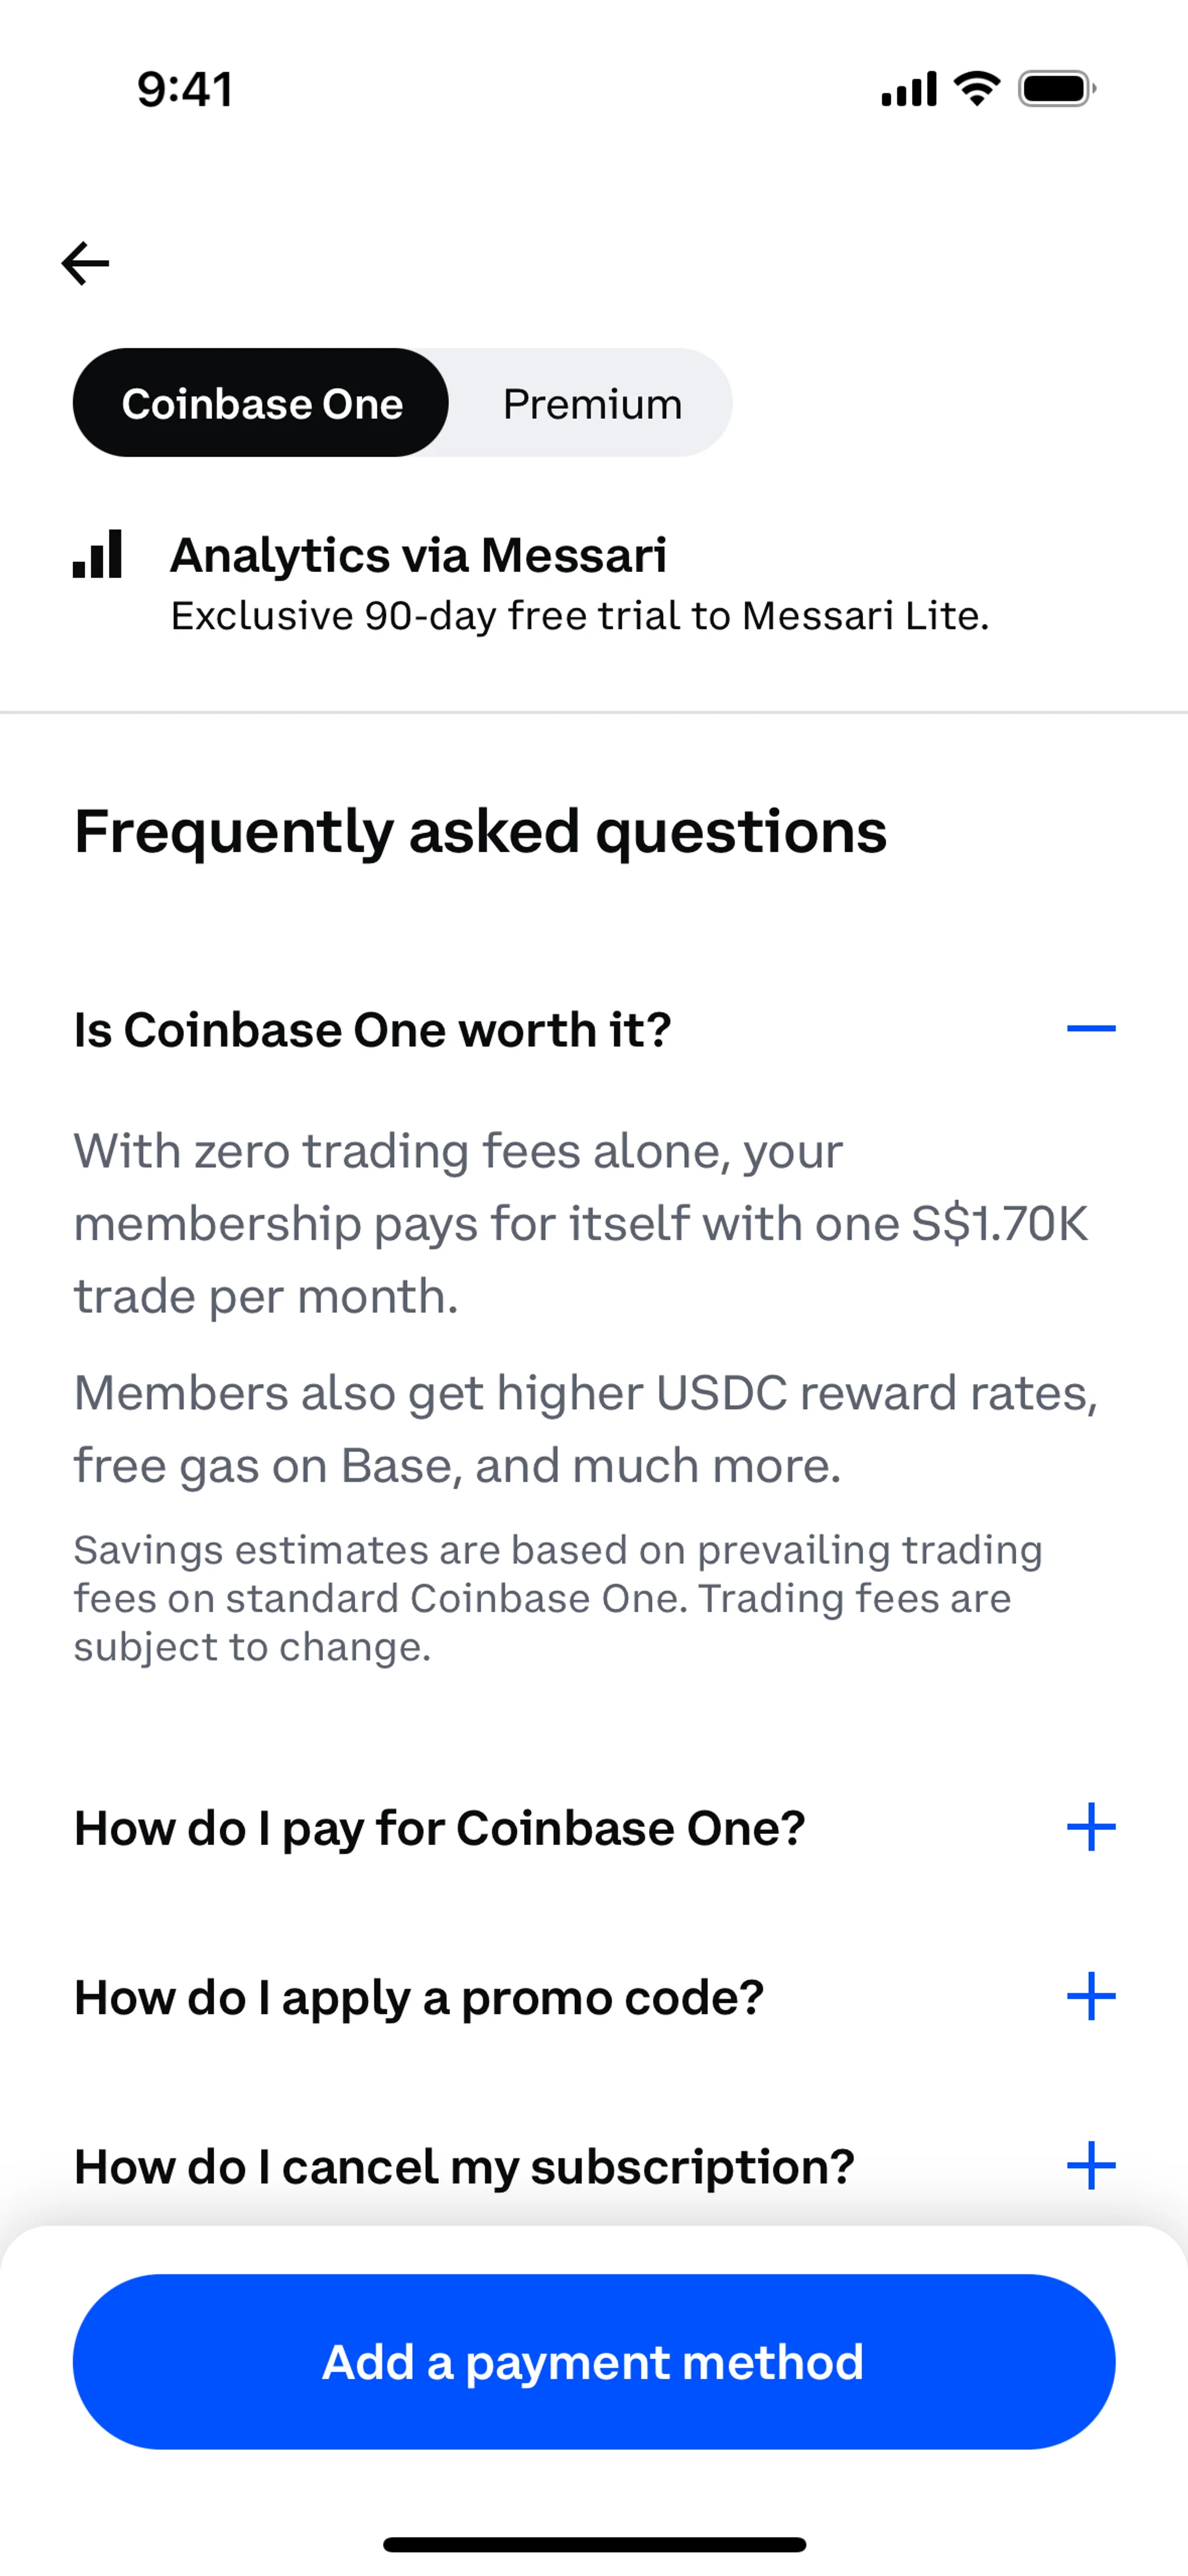The image size is (1188, 2576).
Task: Open Analytics via Messari benefit title
Action: 418,555
